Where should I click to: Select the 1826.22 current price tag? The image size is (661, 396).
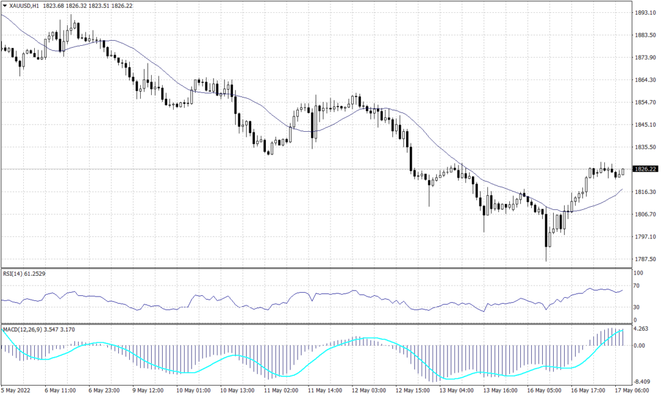pyautogui.click(x=646, y=169)
